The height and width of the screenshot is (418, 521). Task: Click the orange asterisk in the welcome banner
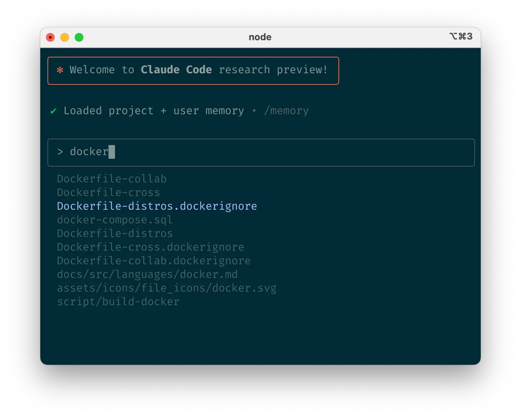[x=60, y=70]
